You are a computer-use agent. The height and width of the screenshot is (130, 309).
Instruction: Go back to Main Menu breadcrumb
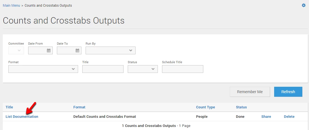point(11,6)
